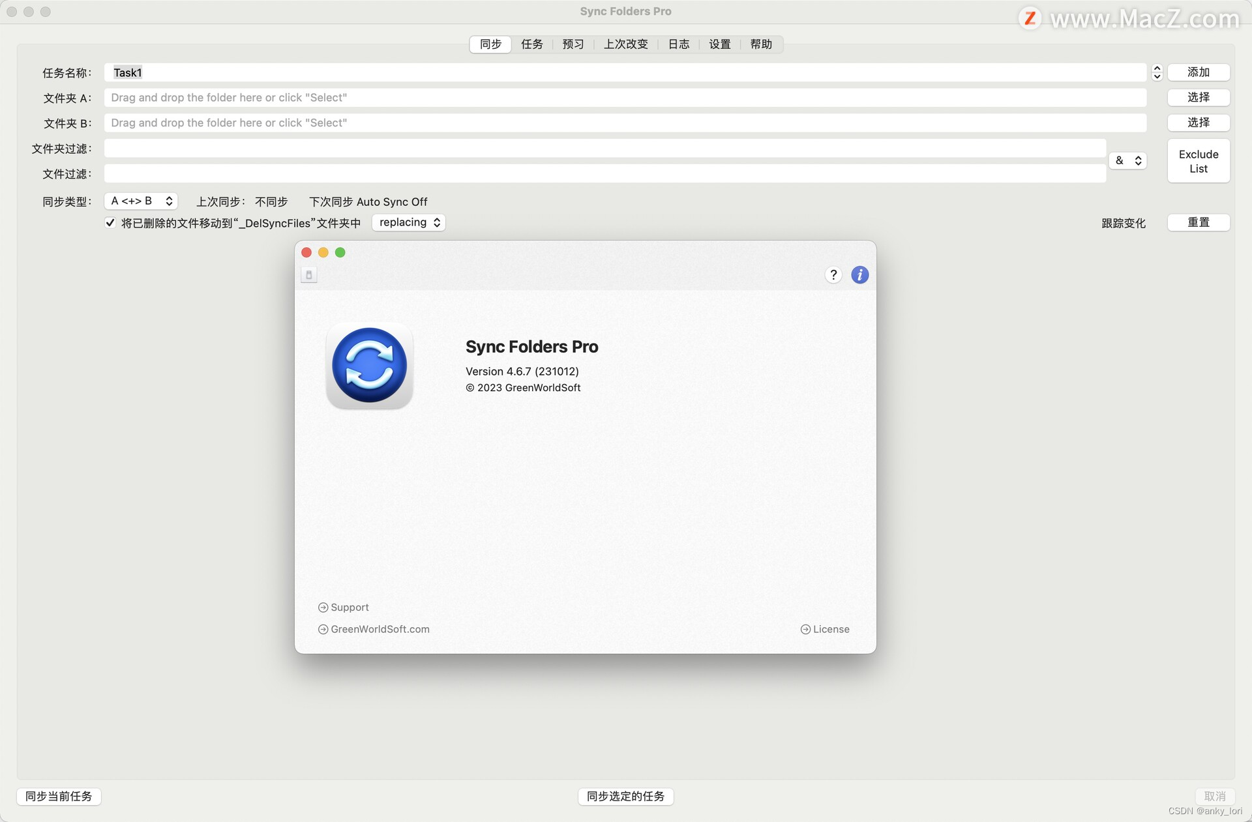Switch to the 任务 tab
This screenshot has height=822, width=1252.
point(532,44)
